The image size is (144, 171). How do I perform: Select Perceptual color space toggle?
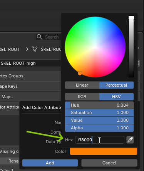pyautogui.click(x=116, y=85)
